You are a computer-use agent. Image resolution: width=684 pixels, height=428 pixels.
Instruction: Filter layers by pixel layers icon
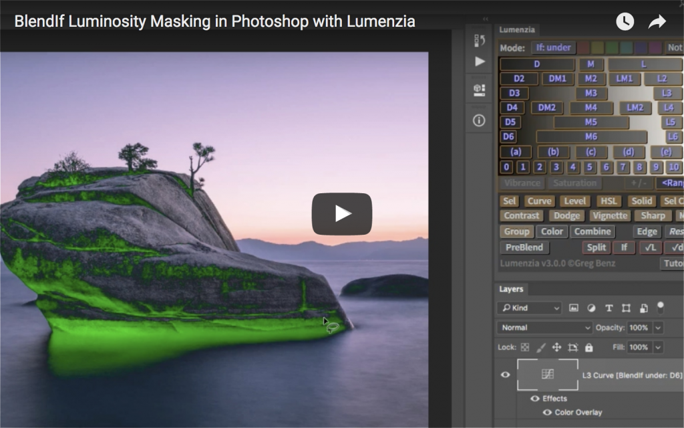point(574,308)
